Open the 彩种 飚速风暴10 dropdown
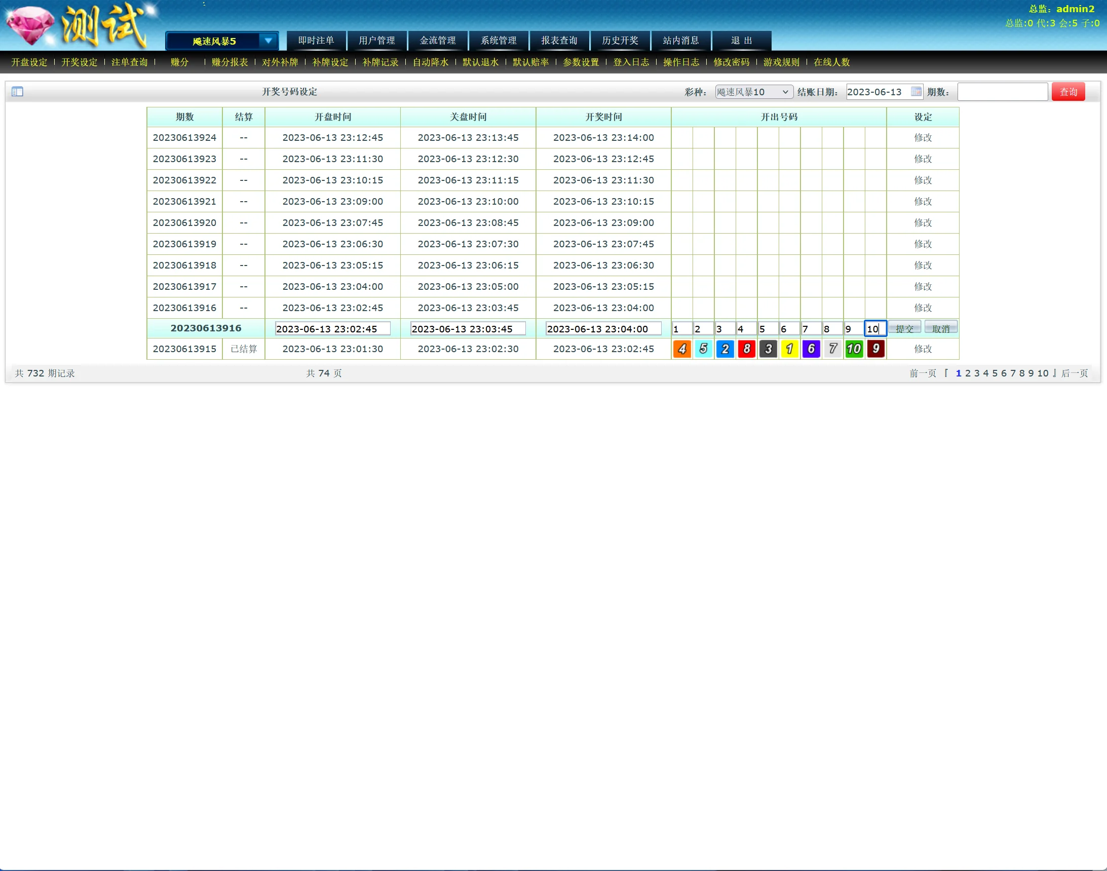Image resolution: width=1107 pixels, height=871 pixels. [x=754, y=92]
